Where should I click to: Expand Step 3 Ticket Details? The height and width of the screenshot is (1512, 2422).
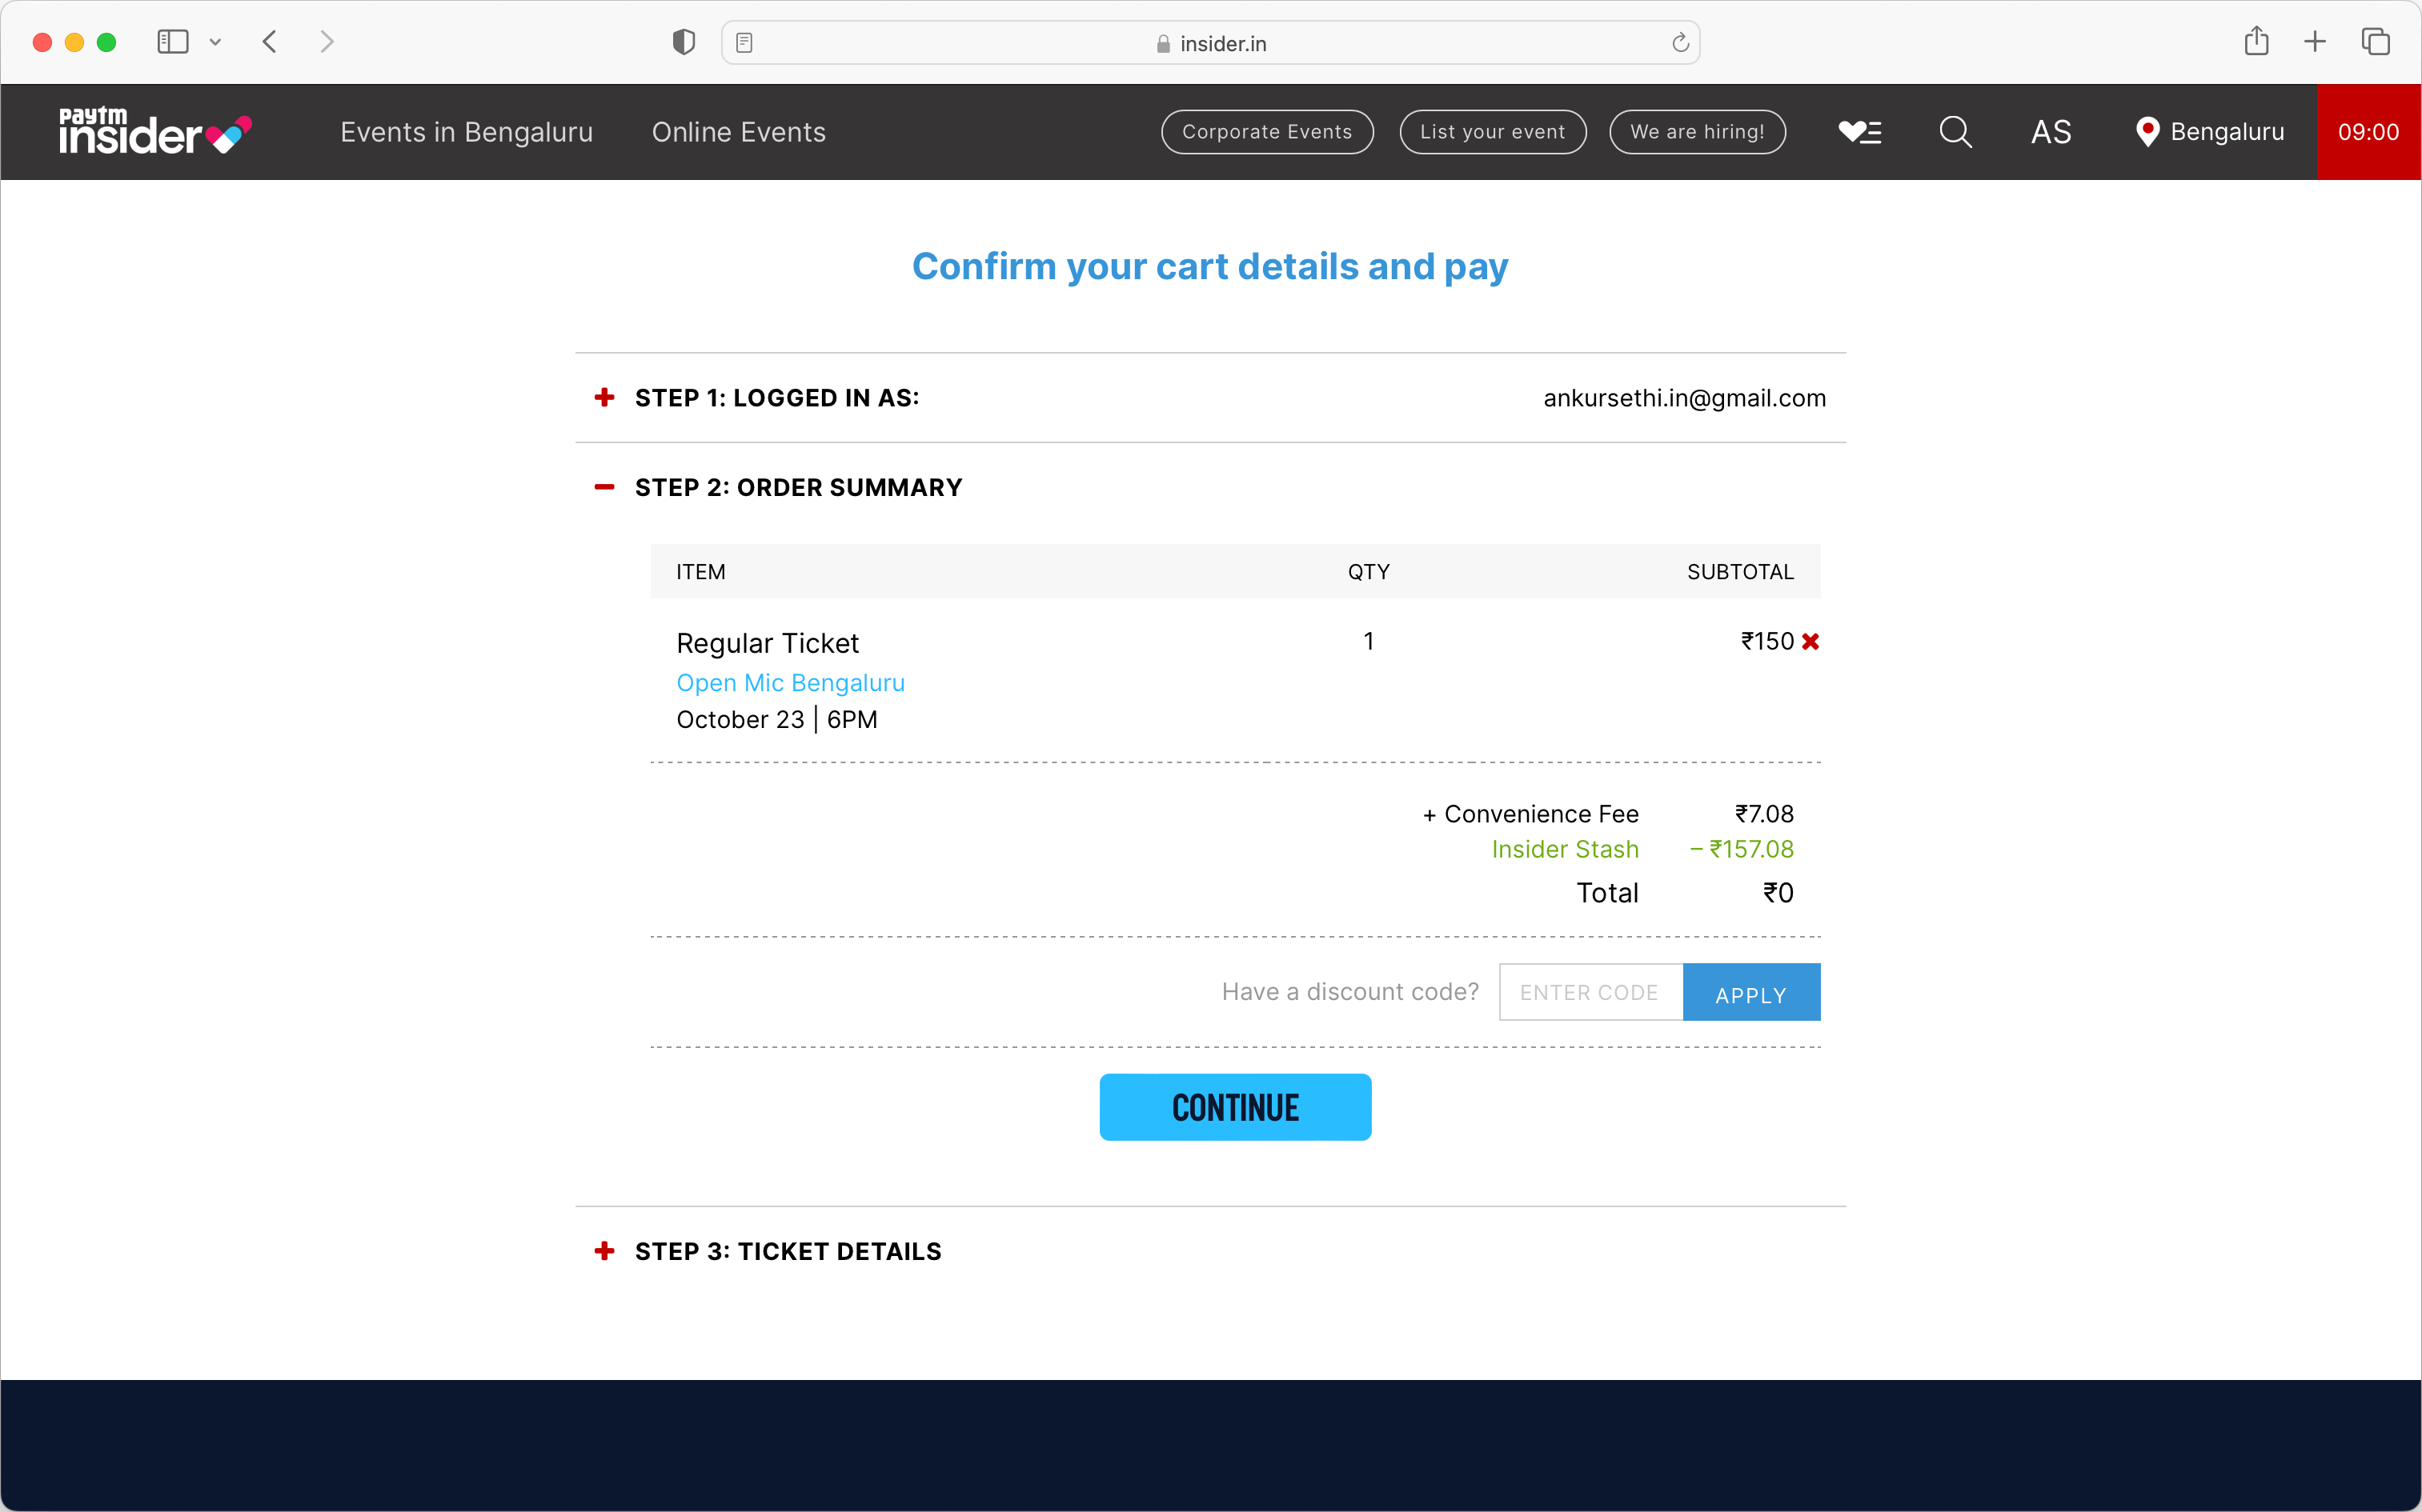(604, 1250)
